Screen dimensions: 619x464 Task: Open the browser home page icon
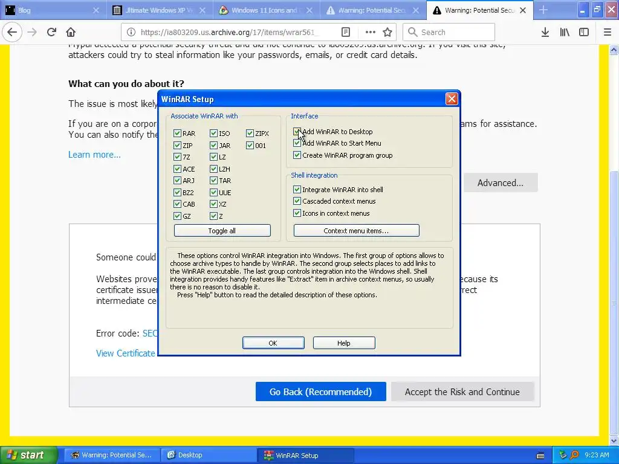pos(71,32)
